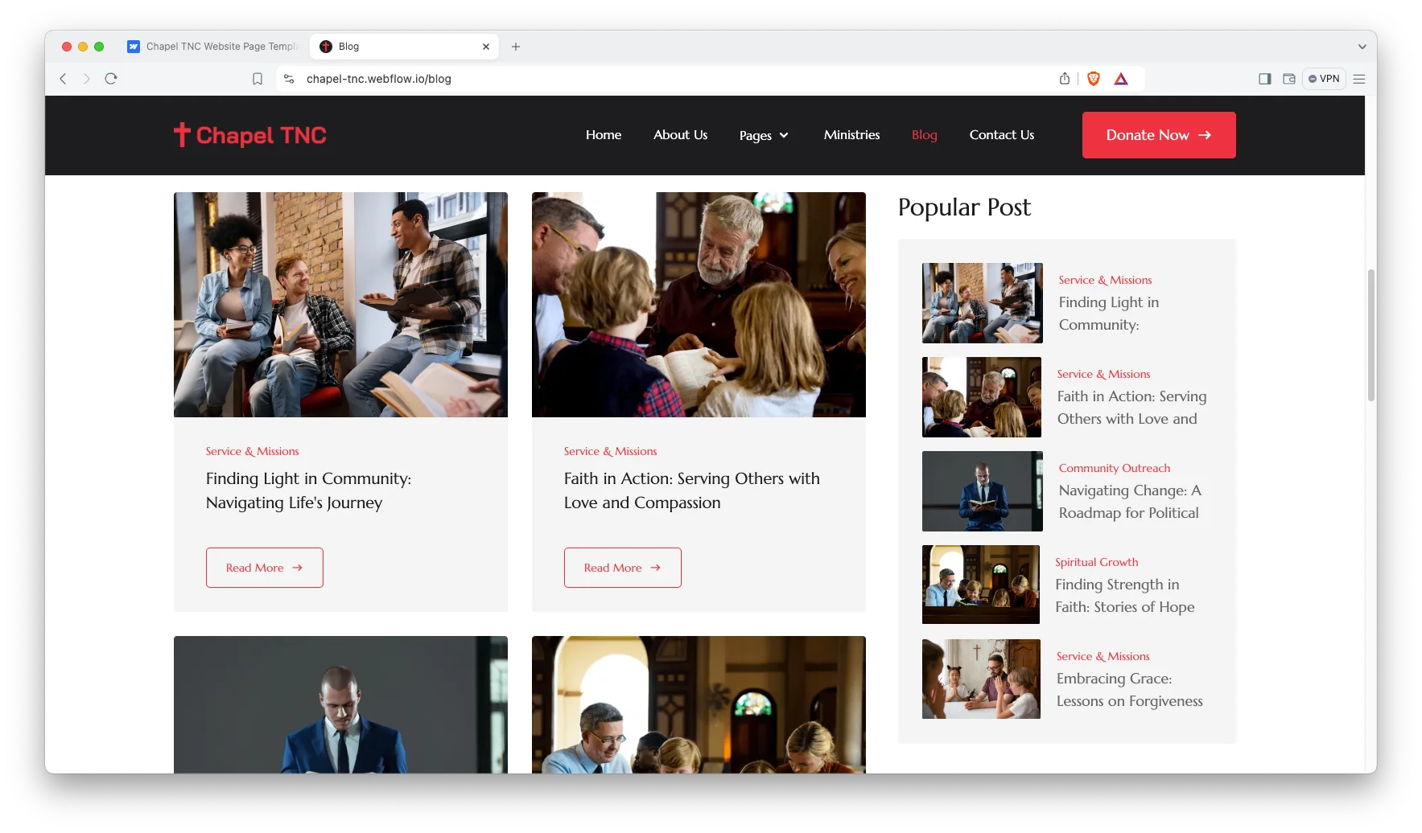1422x833 pixels.
Task: Bookmark this page with the bookmark icon
Action: click(x=258, y=79)
